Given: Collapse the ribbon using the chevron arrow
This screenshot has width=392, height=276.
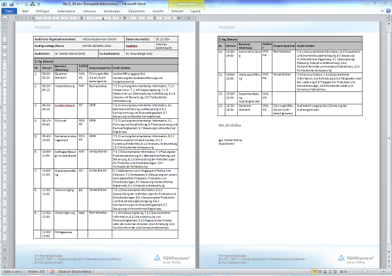Looking at the screenshot, I should [x=380, y=11].
